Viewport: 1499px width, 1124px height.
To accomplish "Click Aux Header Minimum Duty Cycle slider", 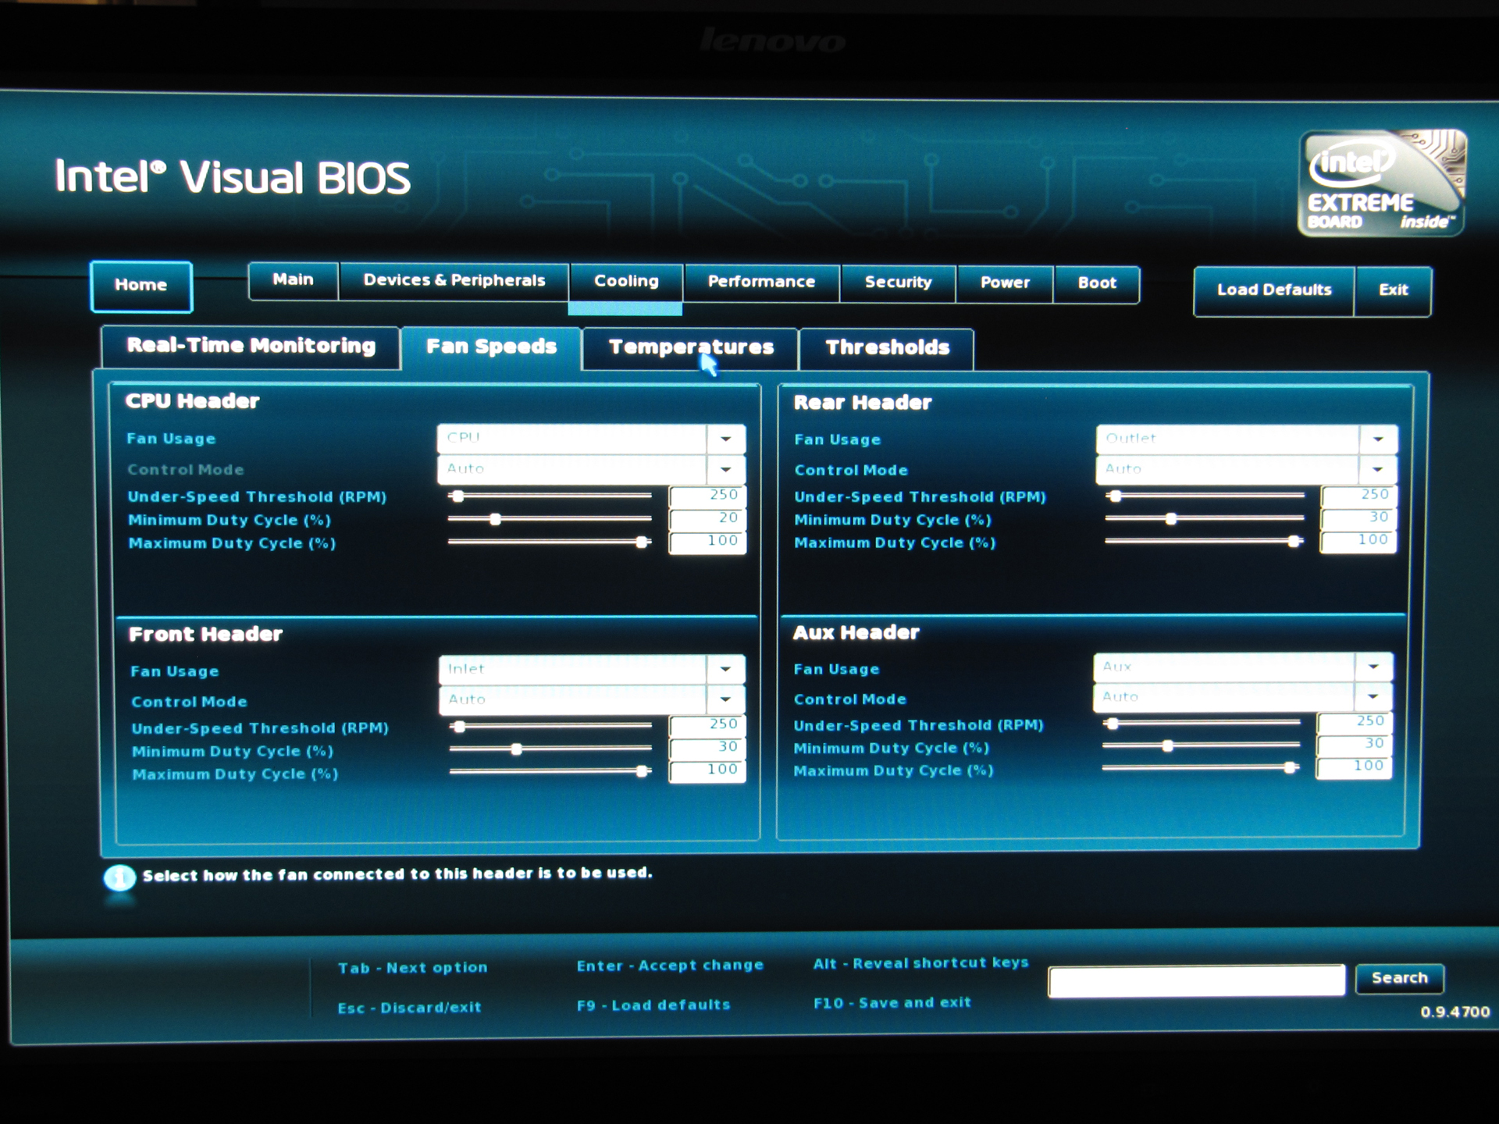I will pos(1202,746).
